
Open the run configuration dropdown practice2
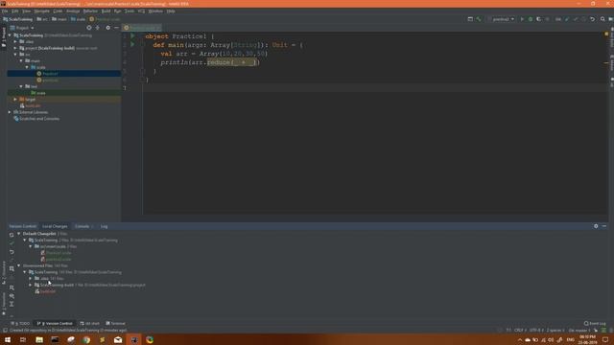[x=503, y=19]
